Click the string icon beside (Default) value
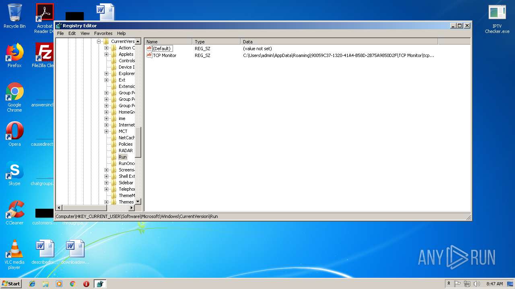 [x=149, y=48]
